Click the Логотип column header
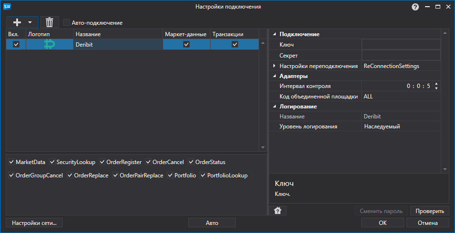455x233 pixels. [49, 34]
